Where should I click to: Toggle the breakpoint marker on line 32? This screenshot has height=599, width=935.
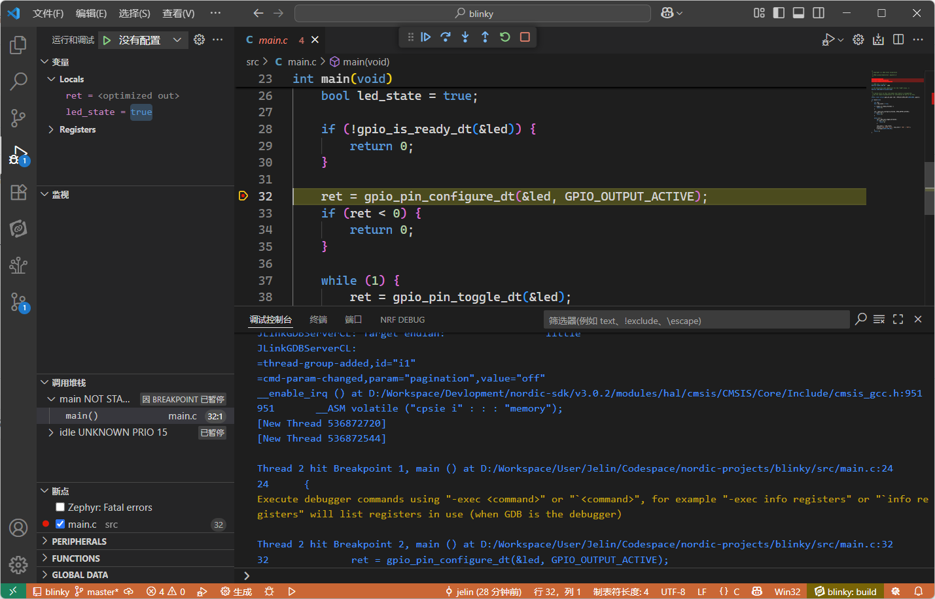click(x=243, y=196)
